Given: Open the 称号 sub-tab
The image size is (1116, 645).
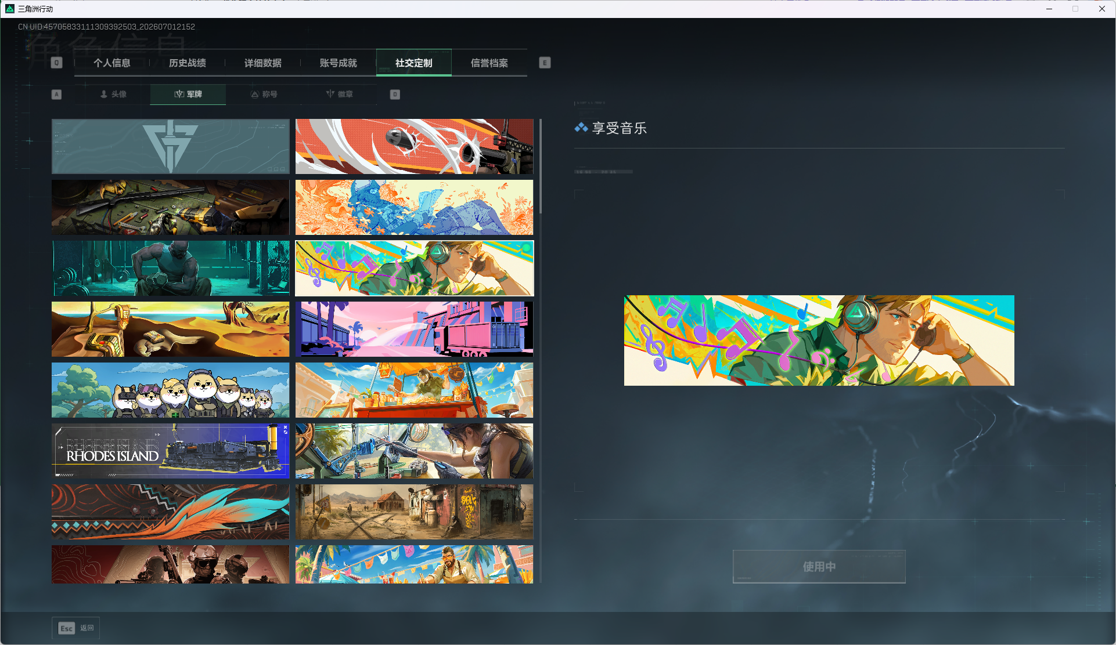Looking at the screenshot, I should 264,94.
